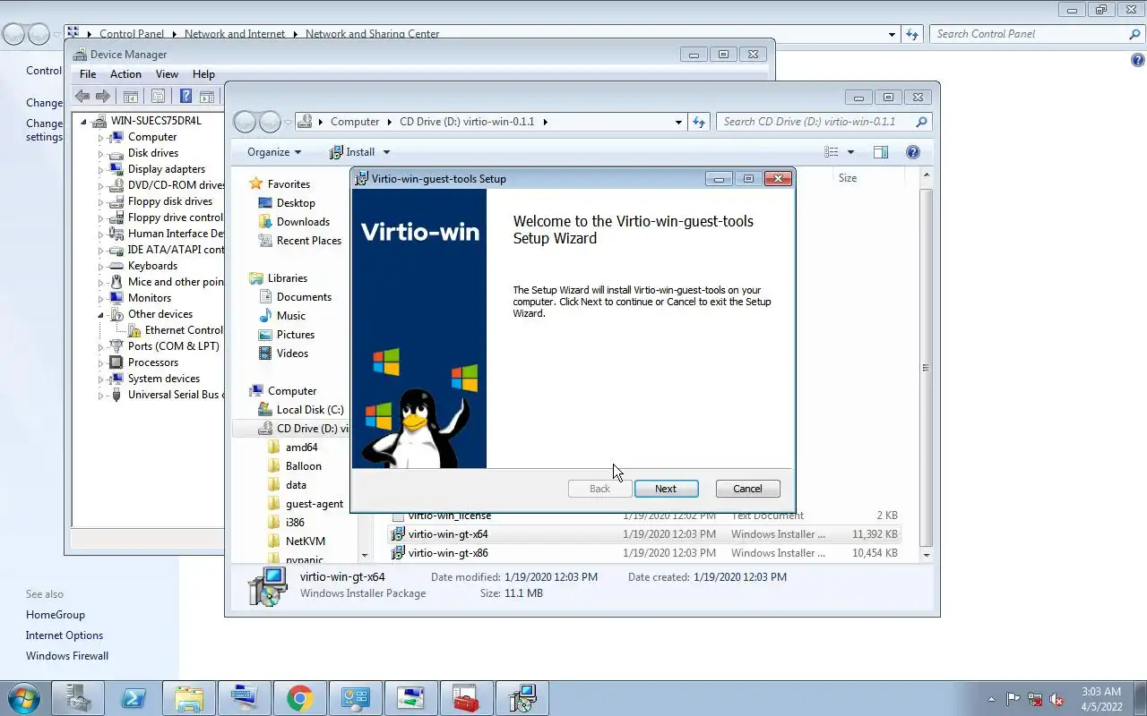Open Internet Options link
Screen dimensions: 1147x716
[x=65, y=635]
